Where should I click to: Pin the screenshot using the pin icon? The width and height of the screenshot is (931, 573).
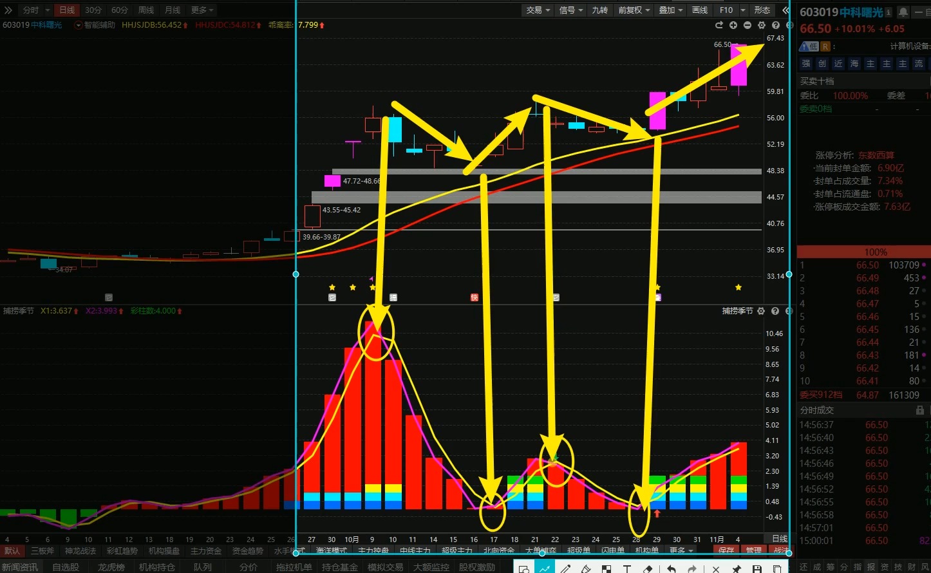[737, 569]
